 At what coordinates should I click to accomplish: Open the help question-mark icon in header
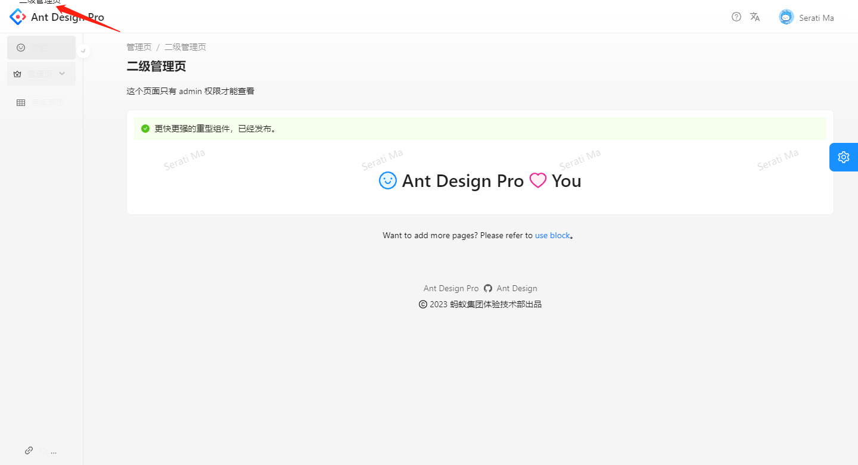(x=736, y=17)
